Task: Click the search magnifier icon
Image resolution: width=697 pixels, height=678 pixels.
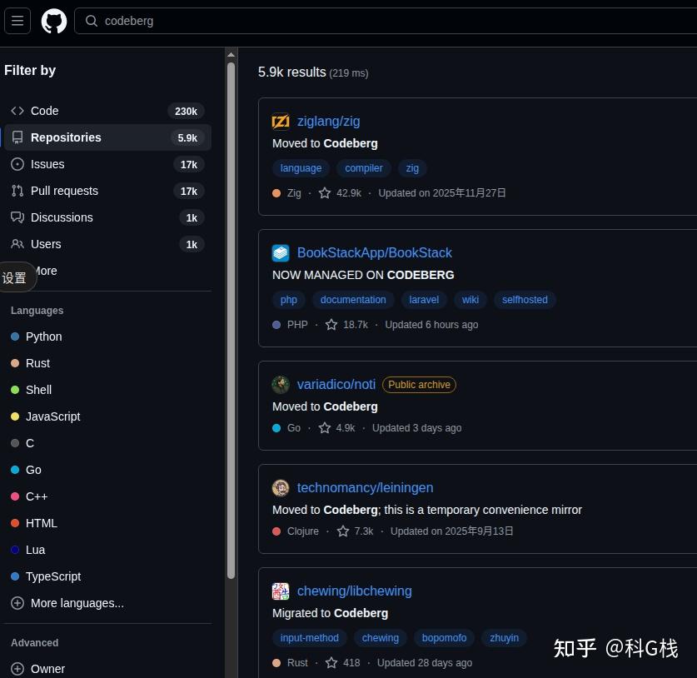Action: coord(91,21)
